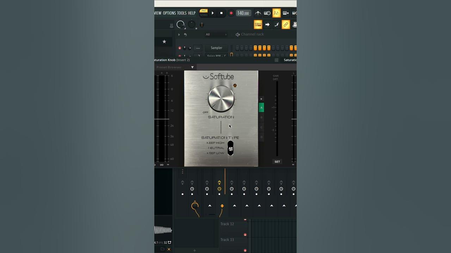The height and width of the screenshot is (253, 451).
Task: Open the HELP menu
Action: (x=192, y=13)
